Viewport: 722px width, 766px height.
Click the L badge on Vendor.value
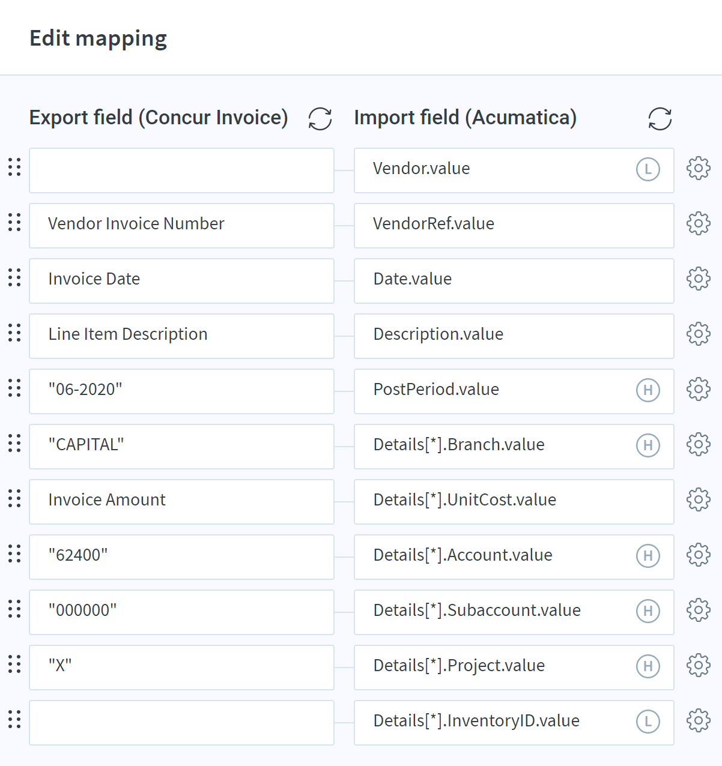click(648, 169)
